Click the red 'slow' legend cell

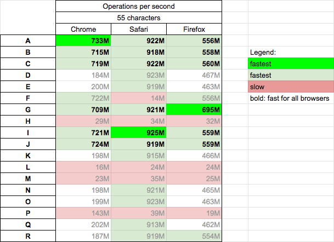[291, 87]
